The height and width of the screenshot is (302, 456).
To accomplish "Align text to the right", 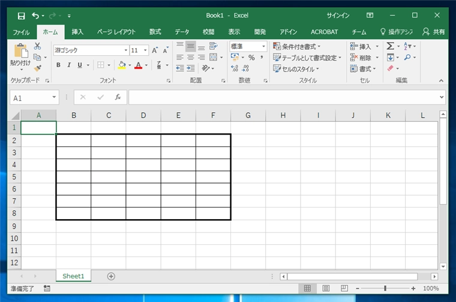I will pos(201,57).
